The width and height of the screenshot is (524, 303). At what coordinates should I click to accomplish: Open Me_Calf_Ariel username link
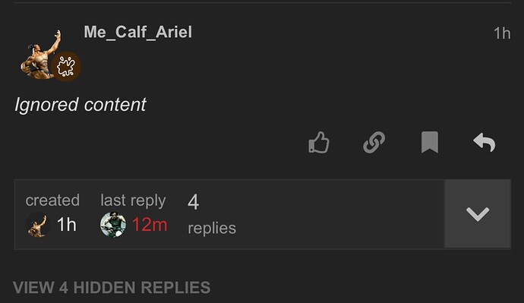(137, 33)
